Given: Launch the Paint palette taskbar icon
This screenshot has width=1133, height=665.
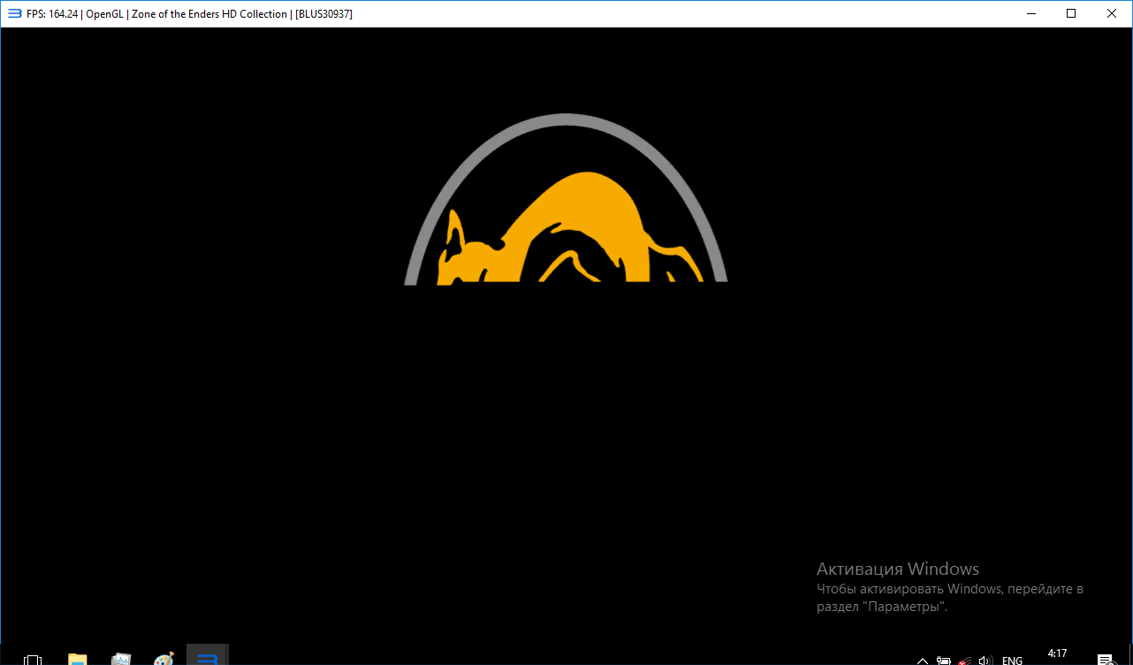Looking at the screenshot, I should 164,659.
